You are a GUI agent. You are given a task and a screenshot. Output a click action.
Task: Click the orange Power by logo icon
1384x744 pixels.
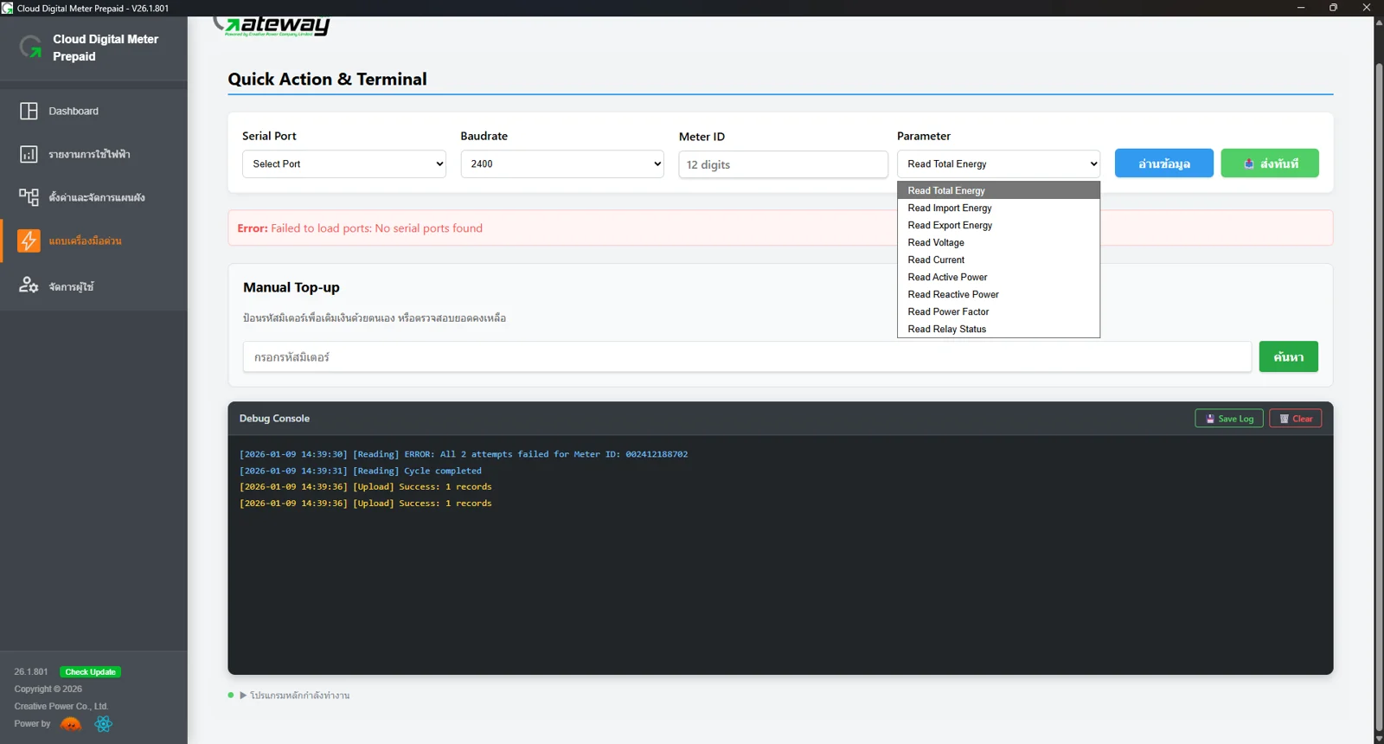coord(71,724)
